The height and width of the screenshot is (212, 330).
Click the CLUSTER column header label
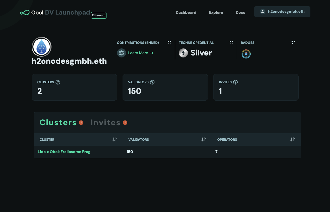tap(47, 139)
